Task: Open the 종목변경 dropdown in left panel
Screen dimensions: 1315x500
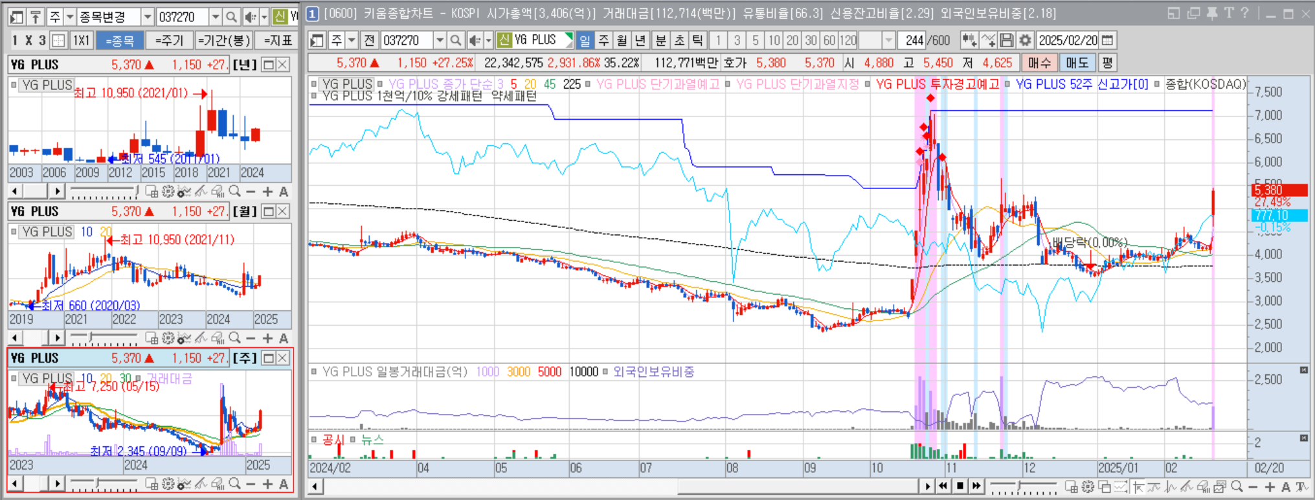Action: [x=148, y=17]
